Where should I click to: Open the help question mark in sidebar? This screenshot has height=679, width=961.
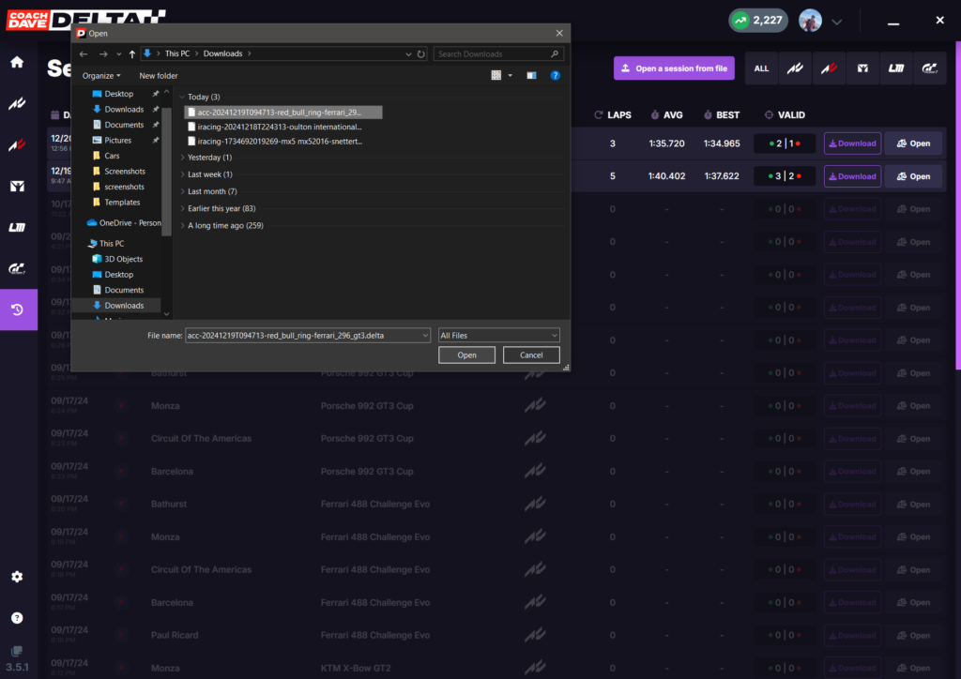point(17,618)
